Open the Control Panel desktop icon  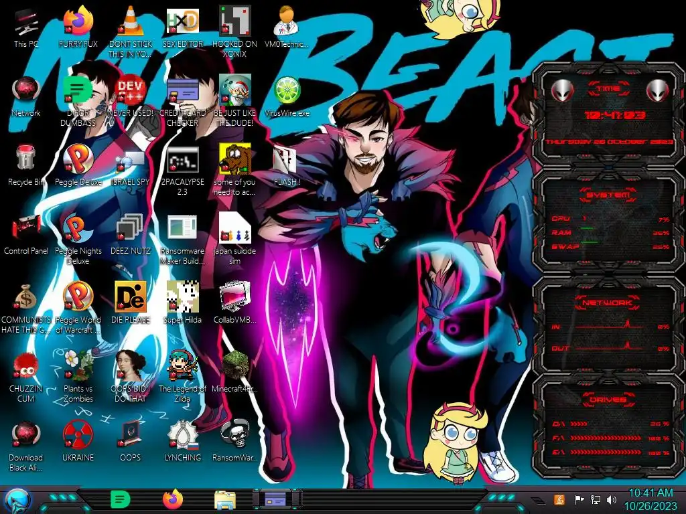pos(26,235)
